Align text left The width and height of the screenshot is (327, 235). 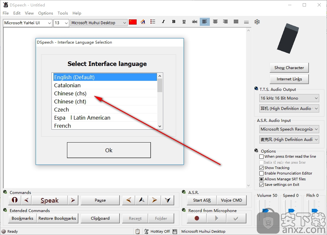pos(205,22)
